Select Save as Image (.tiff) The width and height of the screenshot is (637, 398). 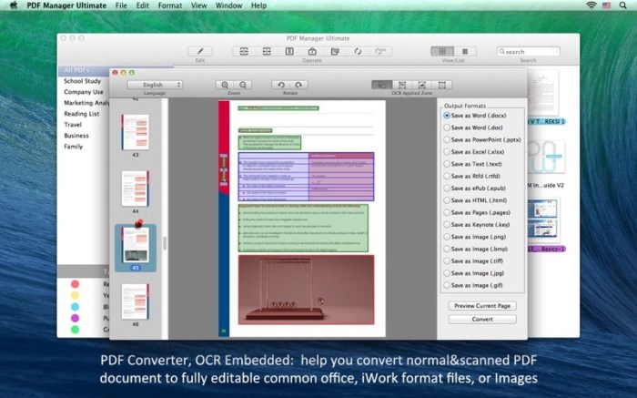[473, 261]
